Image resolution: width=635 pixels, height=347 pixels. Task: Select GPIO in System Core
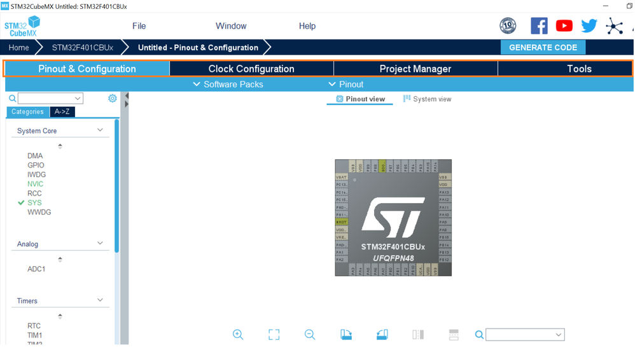click(36, 165)
